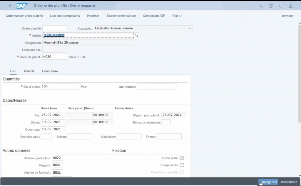This screenshot has height=186, width=301.
Task: Switch to the Donn. base tab
Action: 50,71
